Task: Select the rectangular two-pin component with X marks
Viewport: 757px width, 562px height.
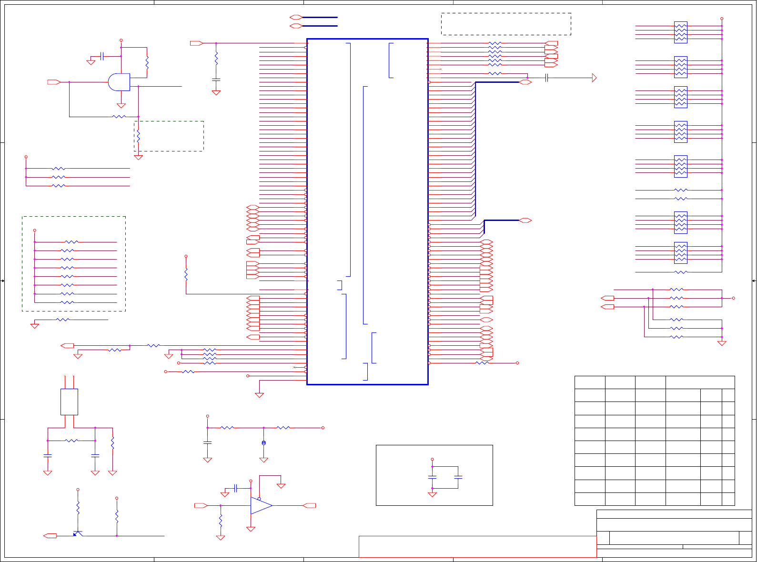Action: point(69,402)
